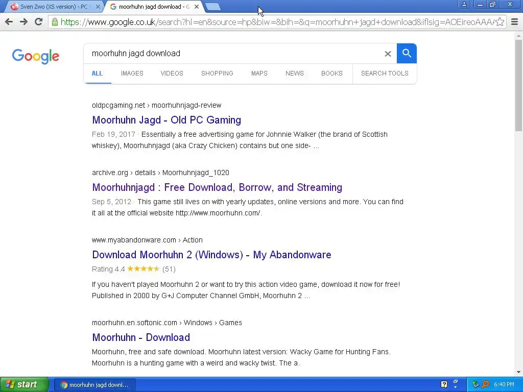This screenshot has height=392, width=523.
Task: Open Moorhuhnjagd Free Download, Borrow, and Streaming result
Action: [217, 187]
